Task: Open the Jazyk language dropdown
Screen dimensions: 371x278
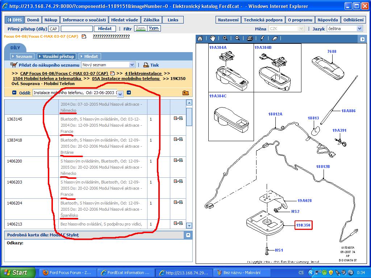Action: (359, 29)
